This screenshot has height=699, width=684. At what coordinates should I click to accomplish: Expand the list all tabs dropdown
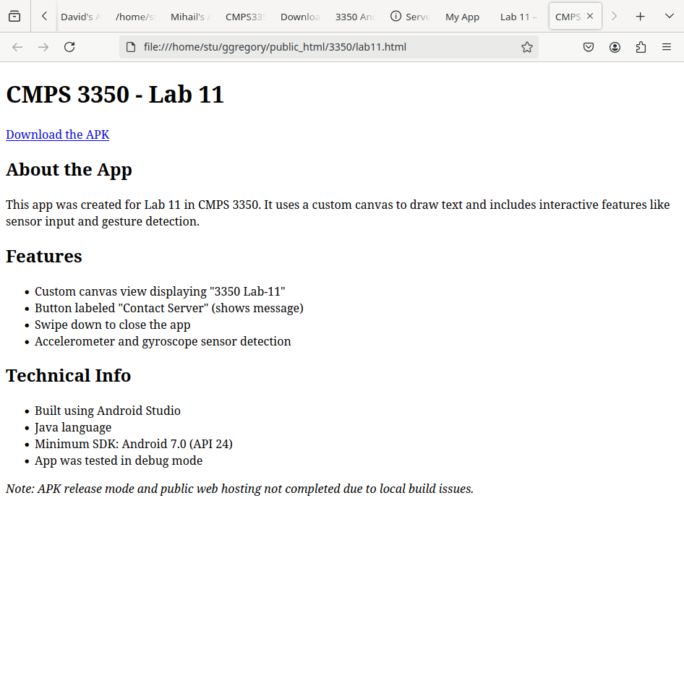(669, 17)
